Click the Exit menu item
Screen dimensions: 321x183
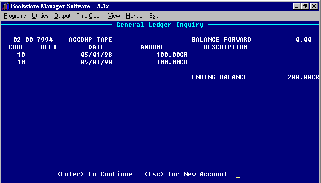pos(154,16)
